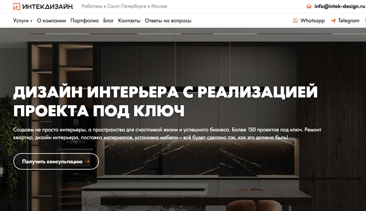Open the Whatsapp text link
This screenshot has width=366, height=211.
(313, 21)
